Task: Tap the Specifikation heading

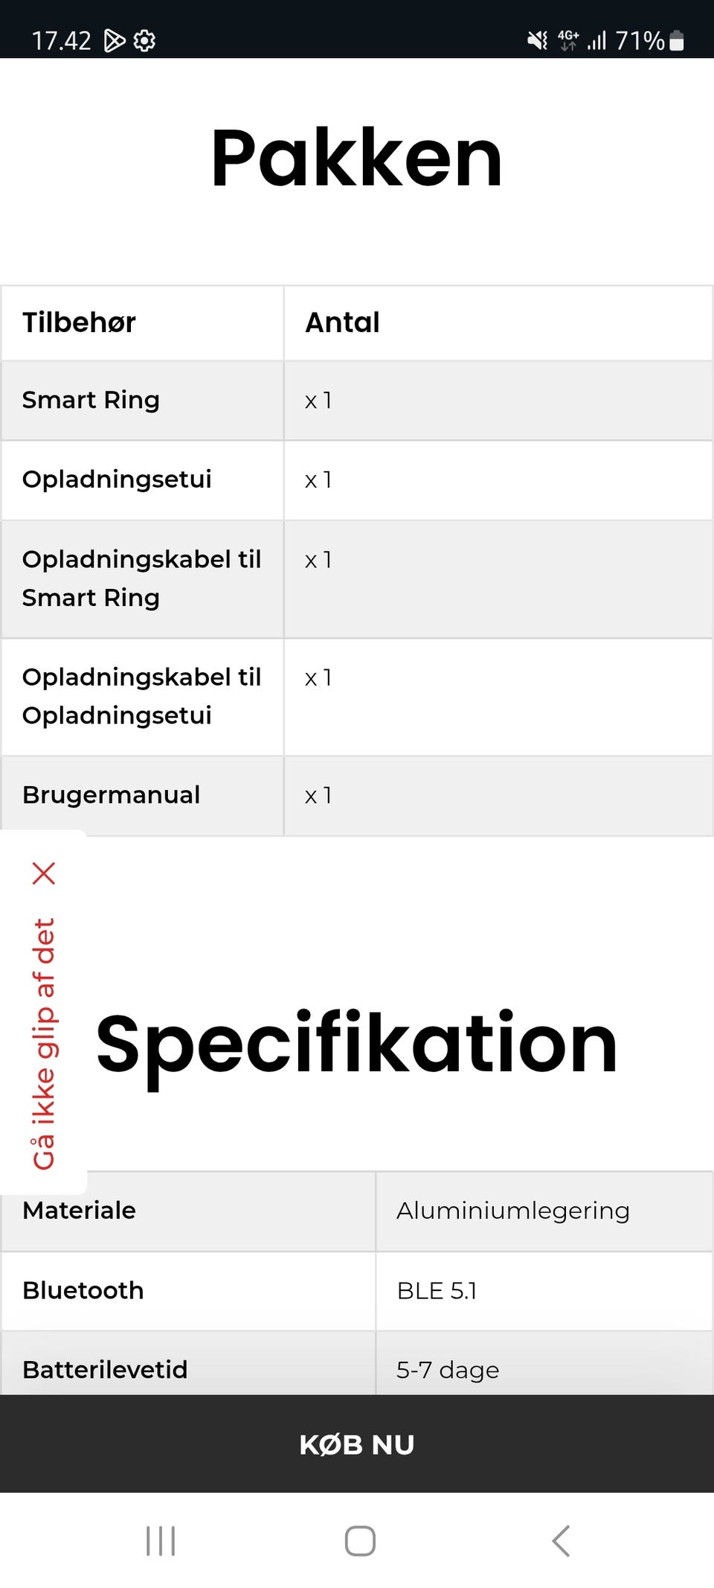Action: [357, 1043]
